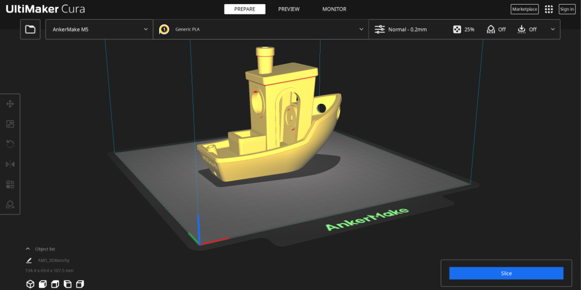Switch to the top view preset
Screen dimensions: 581x290
pos(55,284)
